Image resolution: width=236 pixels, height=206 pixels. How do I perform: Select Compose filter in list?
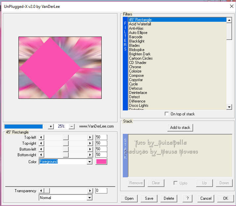(x=177, y=75)
